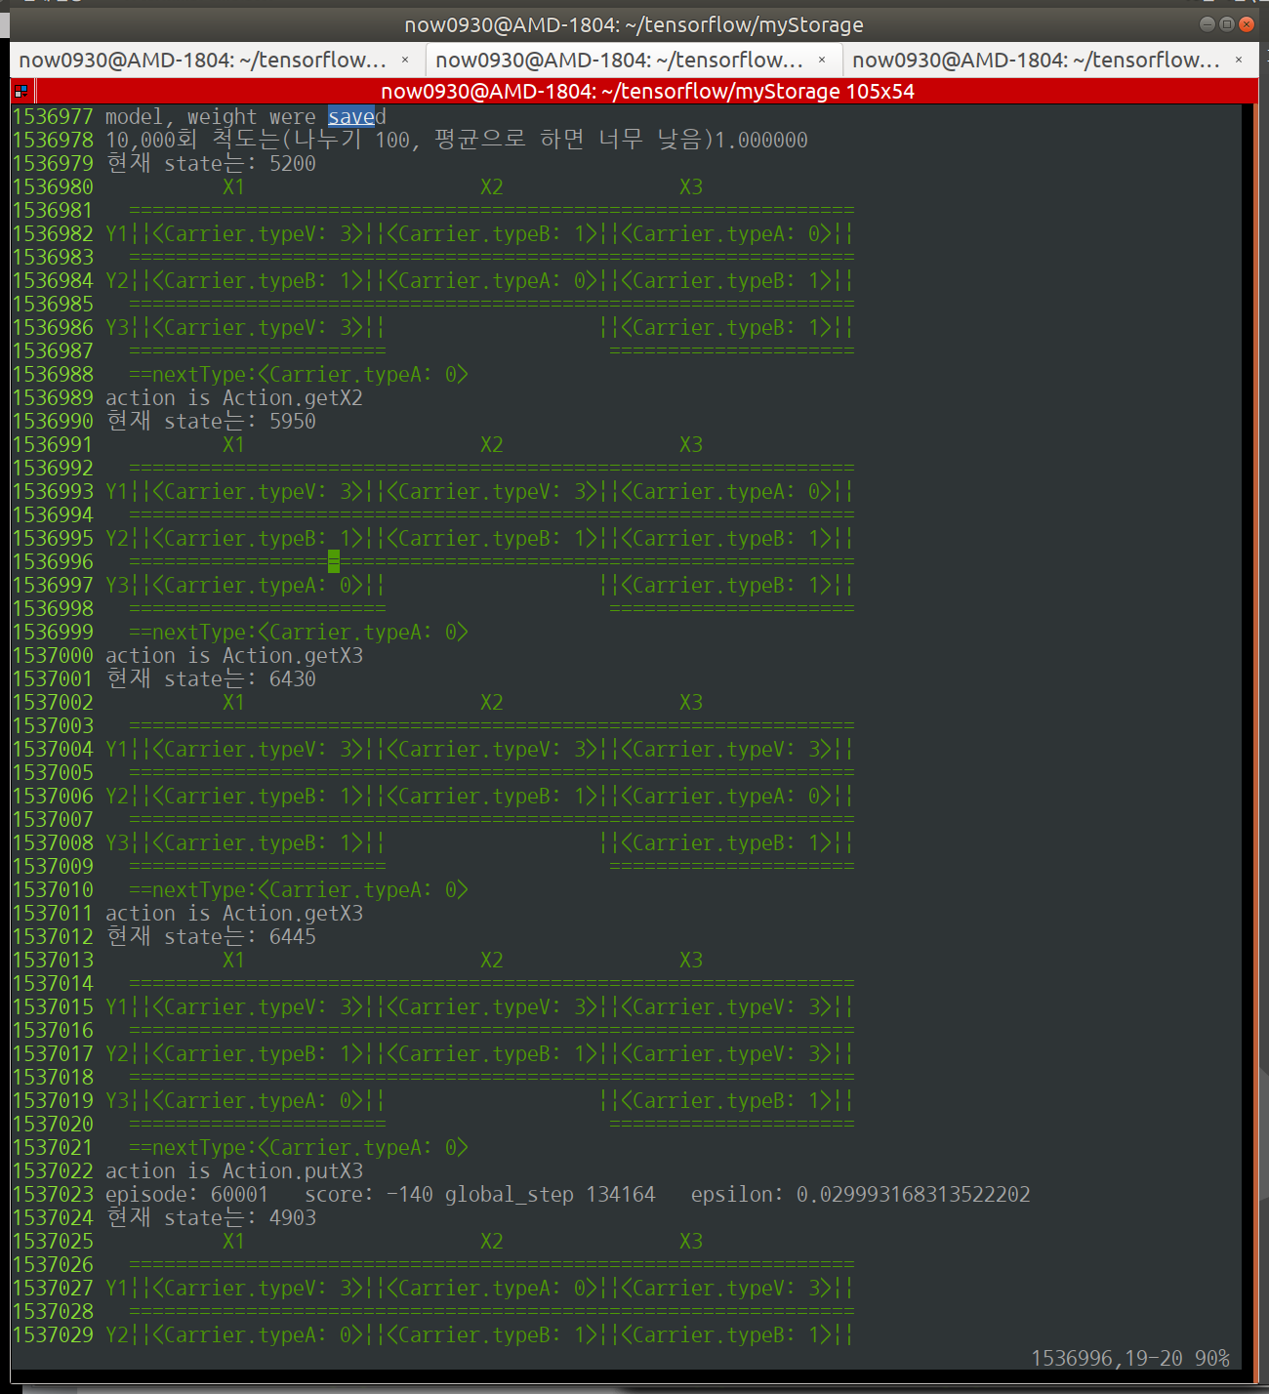Screen dimensions: 1269x1394
Task: Switch to the first terminal tab
Action: tap(202, 61)
